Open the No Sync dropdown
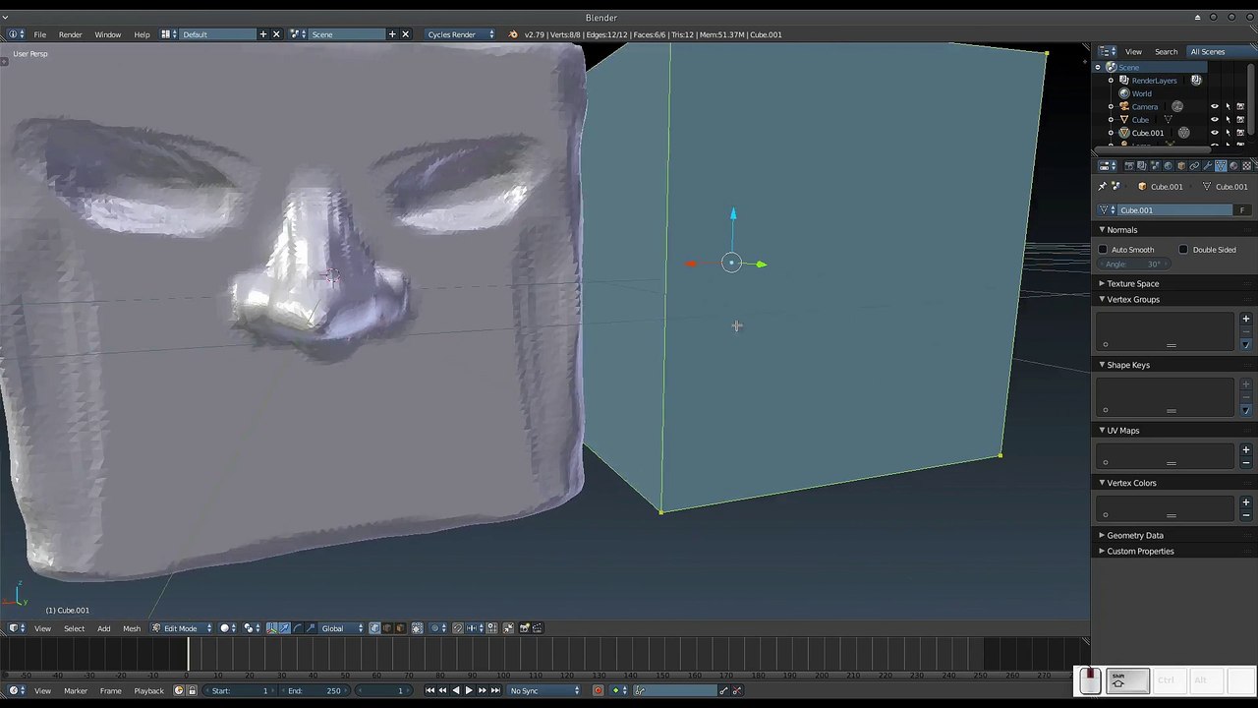Image resolution: width=1258 pixels, height=708 pixels. (543, 691)
